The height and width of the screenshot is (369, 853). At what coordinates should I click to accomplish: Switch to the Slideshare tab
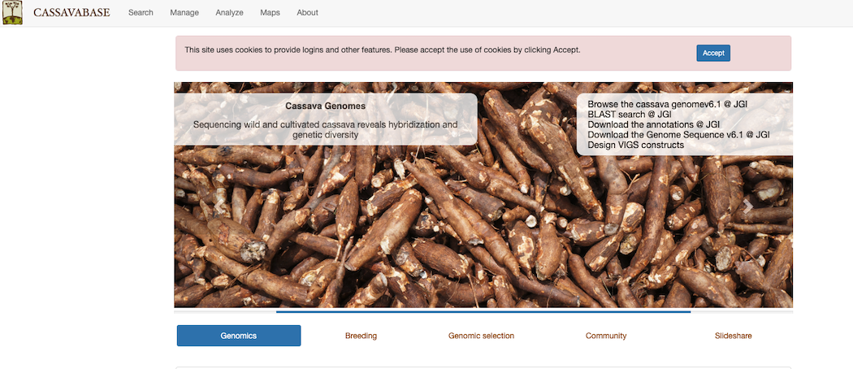point(734,336)
